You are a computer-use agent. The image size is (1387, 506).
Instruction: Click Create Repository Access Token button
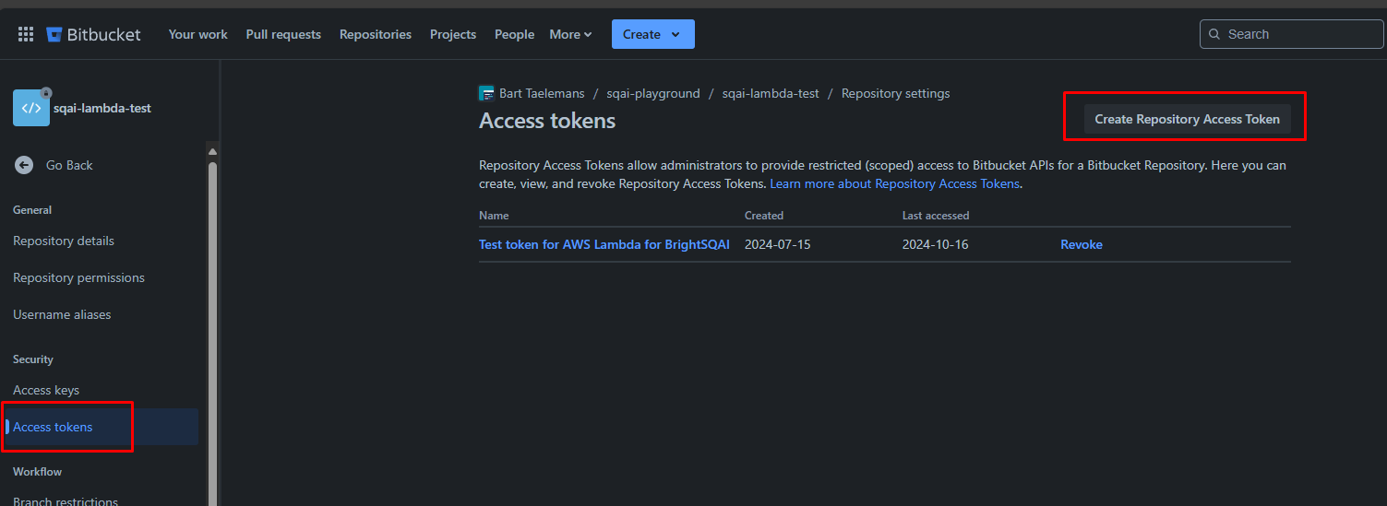(1187, 119)
